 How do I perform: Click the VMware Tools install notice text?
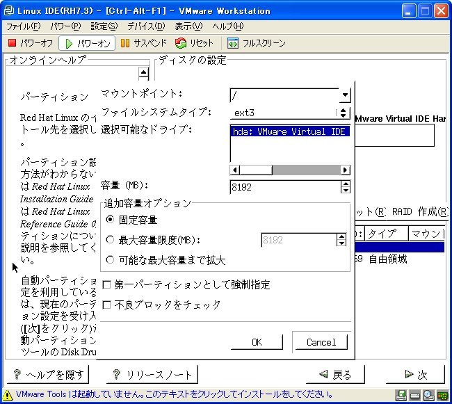click(174, 394)
